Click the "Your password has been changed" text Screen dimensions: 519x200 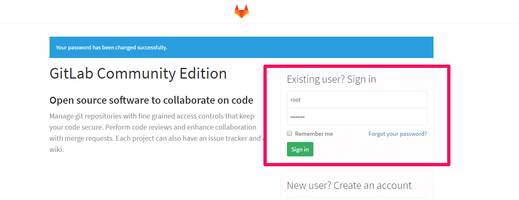click(111, 47)
